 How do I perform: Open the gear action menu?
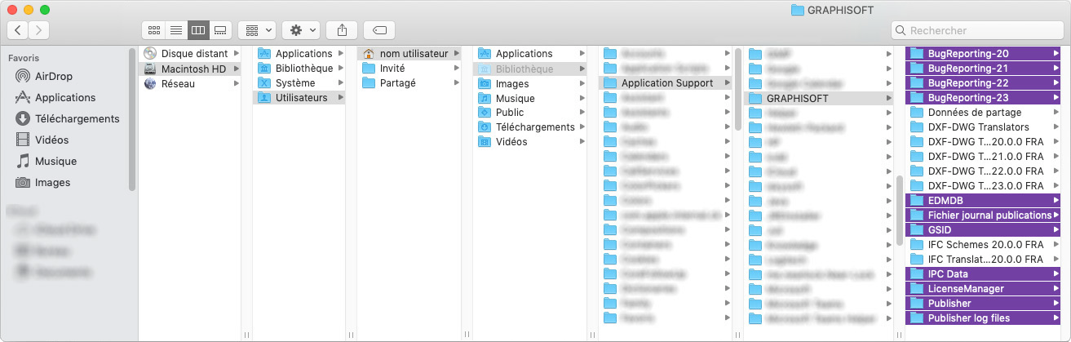point(300,30)
